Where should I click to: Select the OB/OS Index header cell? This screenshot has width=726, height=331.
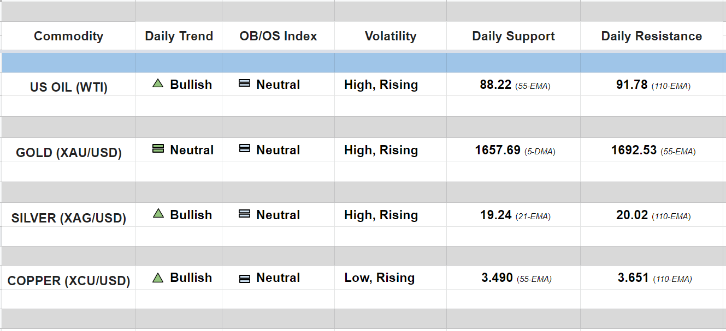click(x=278, y=36)
